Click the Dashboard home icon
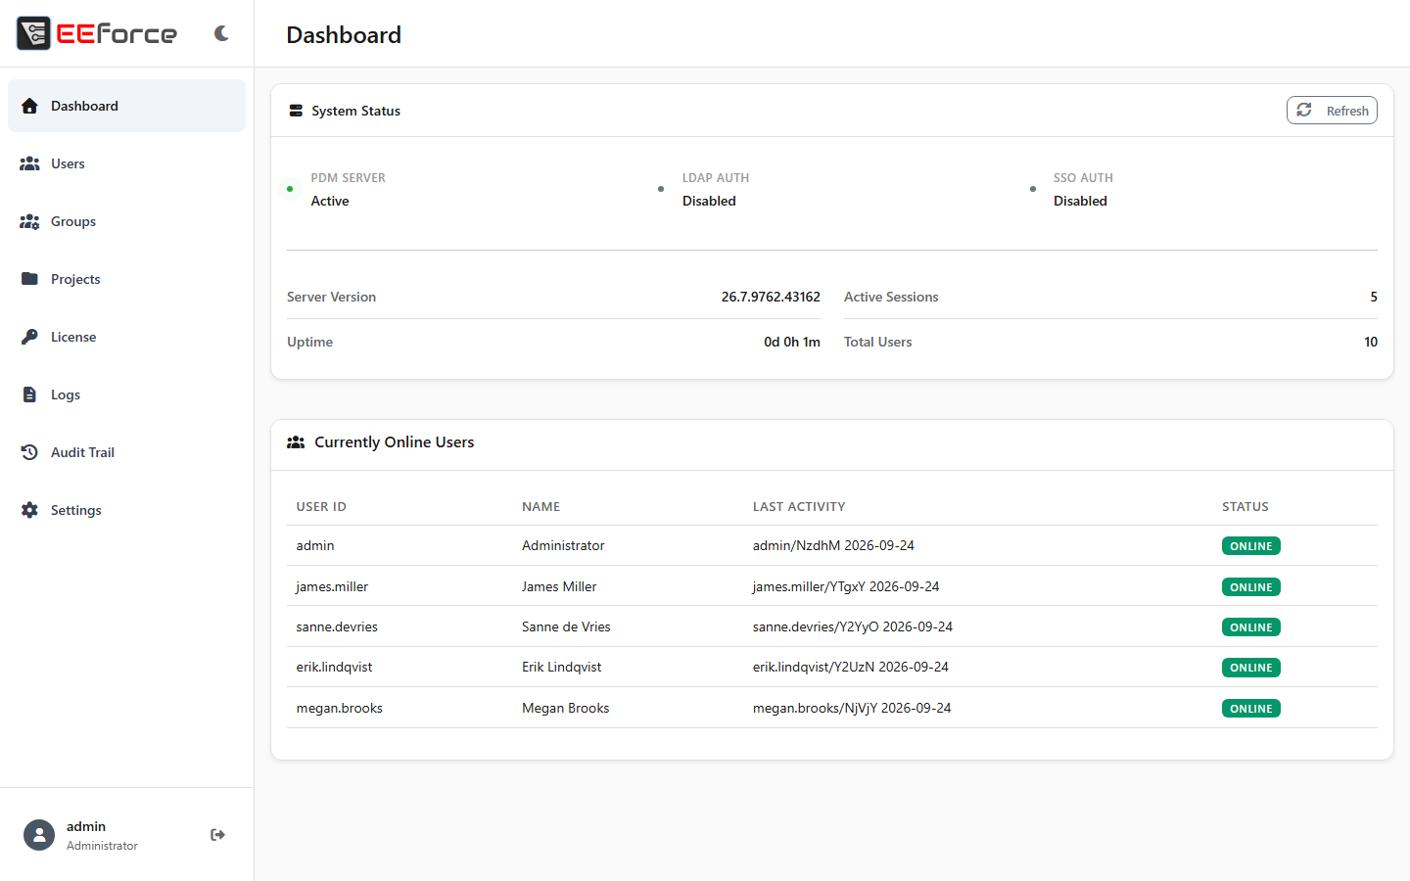Image resolution: width=1410 pixels, height=881 pixels. (29, 106)
